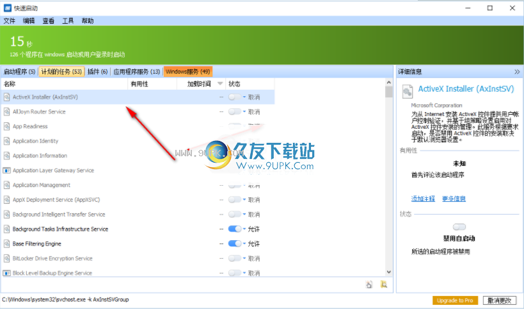
Task: Click the Application Information row icon
Action: [6, 156]
